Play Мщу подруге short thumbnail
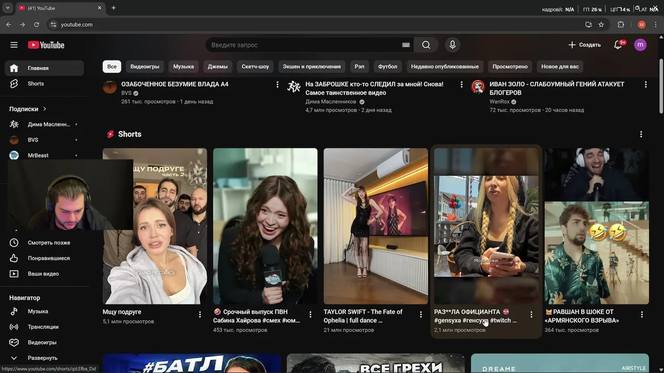The width and height of the screenshot is (664, 373). tap(155, 226)
